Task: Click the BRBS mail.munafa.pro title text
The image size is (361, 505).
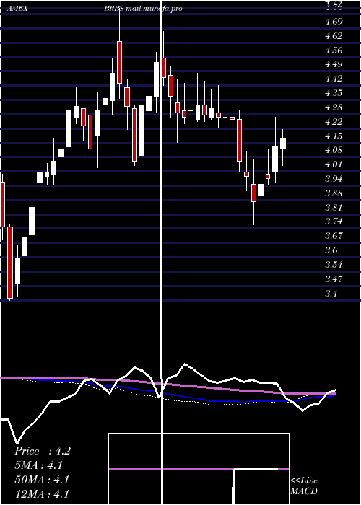Action: tap(143, 9)
